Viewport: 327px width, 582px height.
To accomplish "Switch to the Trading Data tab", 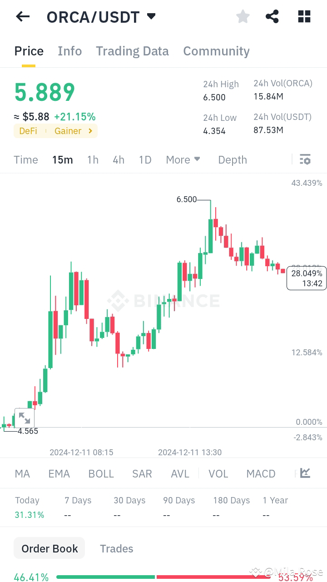I will pos(132,51).
